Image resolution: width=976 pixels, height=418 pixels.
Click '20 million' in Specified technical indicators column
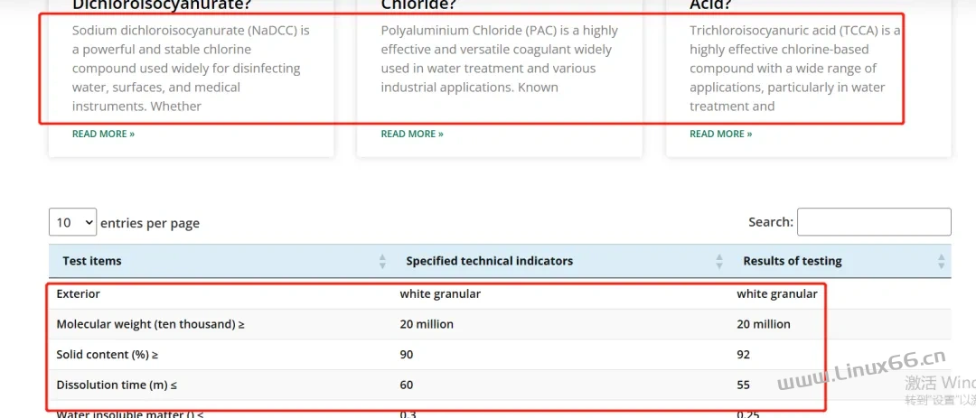[427, 324]
